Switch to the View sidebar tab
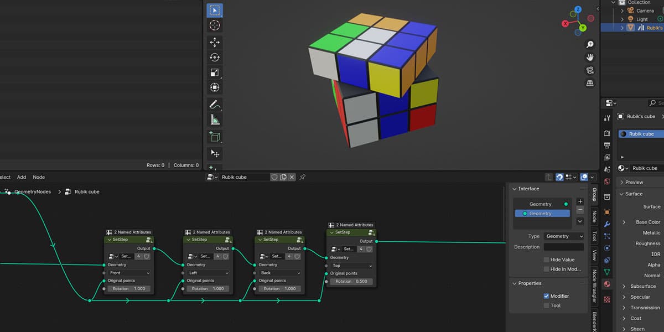The image size is (664, 332). [x=595, y=256]
